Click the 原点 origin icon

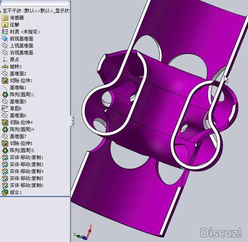point(5,59)
